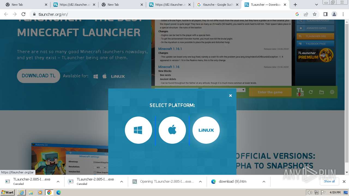349x196 pixels.
Task: Close the TLauncher Download tab
Action: coord(285,5)
